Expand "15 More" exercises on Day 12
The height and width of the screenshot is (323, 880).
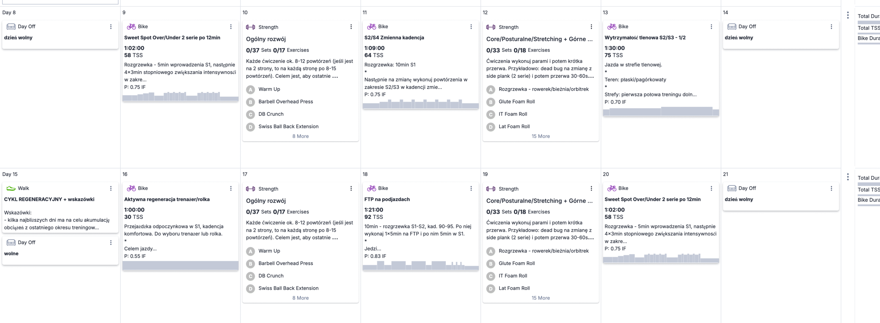[540, 136]
